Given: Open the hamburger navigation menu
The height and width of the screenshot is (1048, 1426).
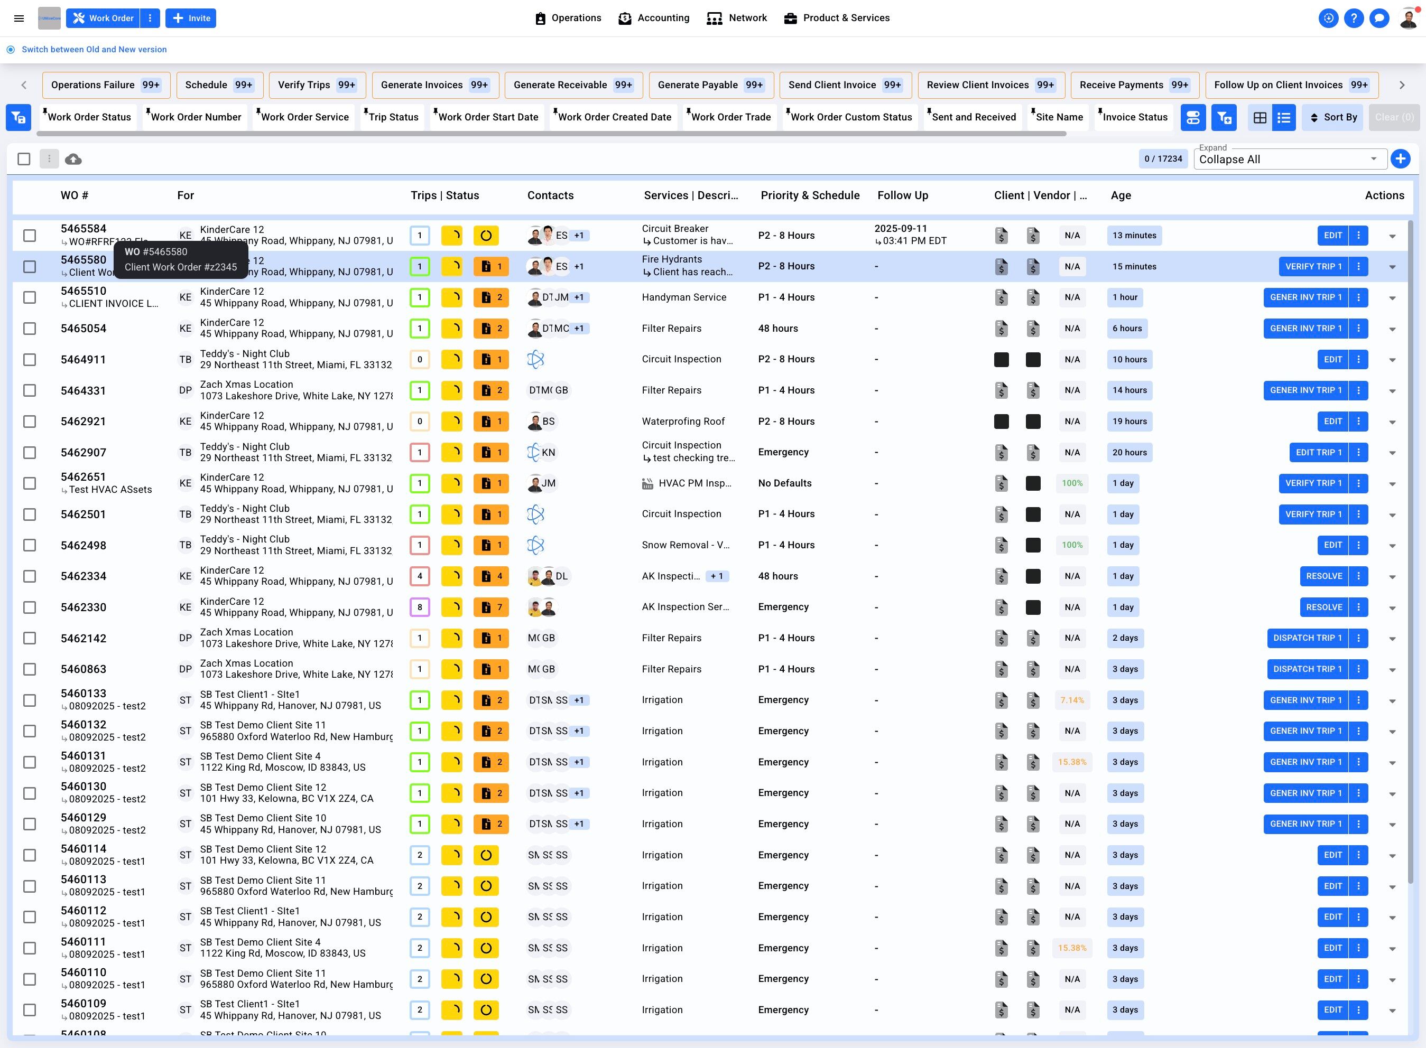Looking at the screenshot, I should point(19,18).
